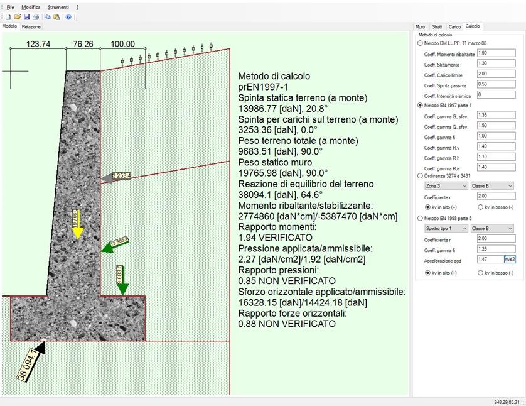Click the Coeff. Slittamento value field
Image resolution: width=526 pixels, height=406 pixels.
[495, 63]
